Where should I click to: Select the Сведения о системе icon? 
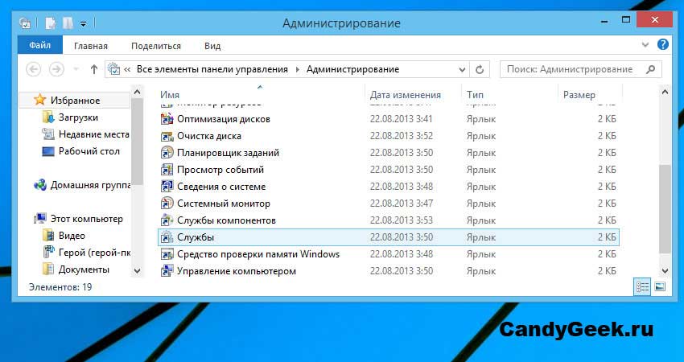(x=167, y=187)
